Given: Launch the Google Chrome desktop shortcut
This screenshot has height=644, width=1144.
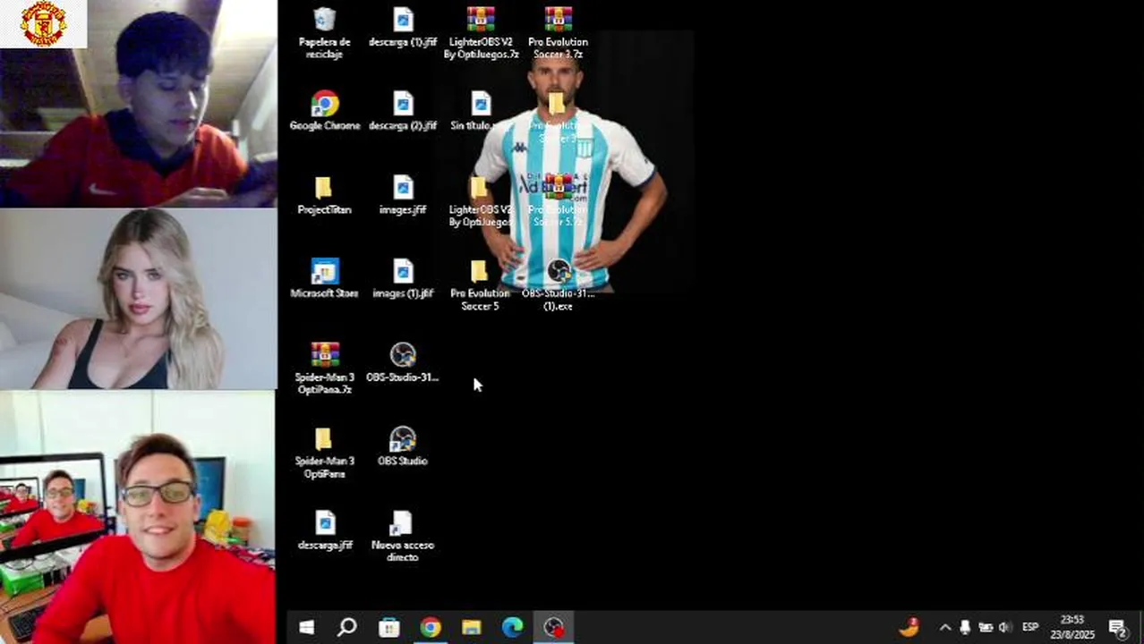Looking at the screenshot, I should (324, 111).
